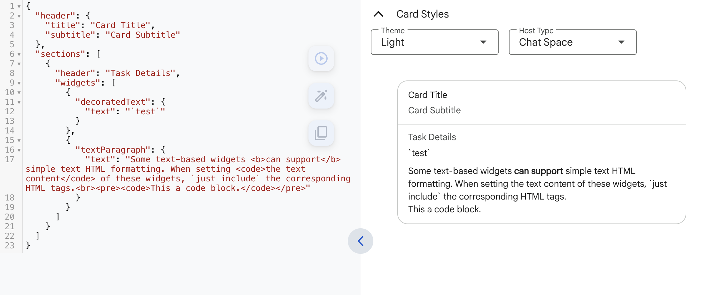This screenshot has width=709, height=295.
Task: Fold the "sections" array on line 6
Action: tap(19, 54)
